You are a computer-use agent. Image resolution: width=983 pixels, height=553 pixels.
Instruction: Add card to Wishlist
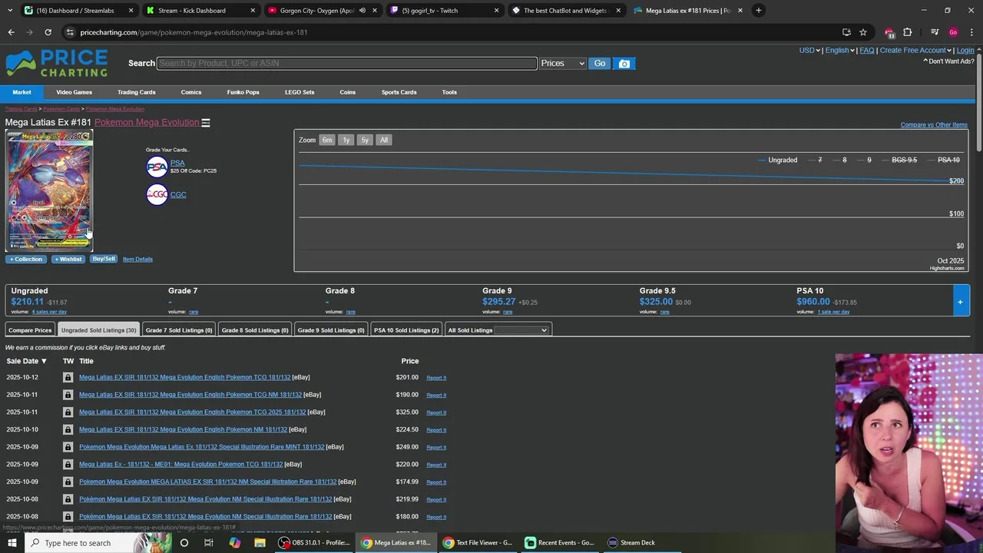[68, 260]
